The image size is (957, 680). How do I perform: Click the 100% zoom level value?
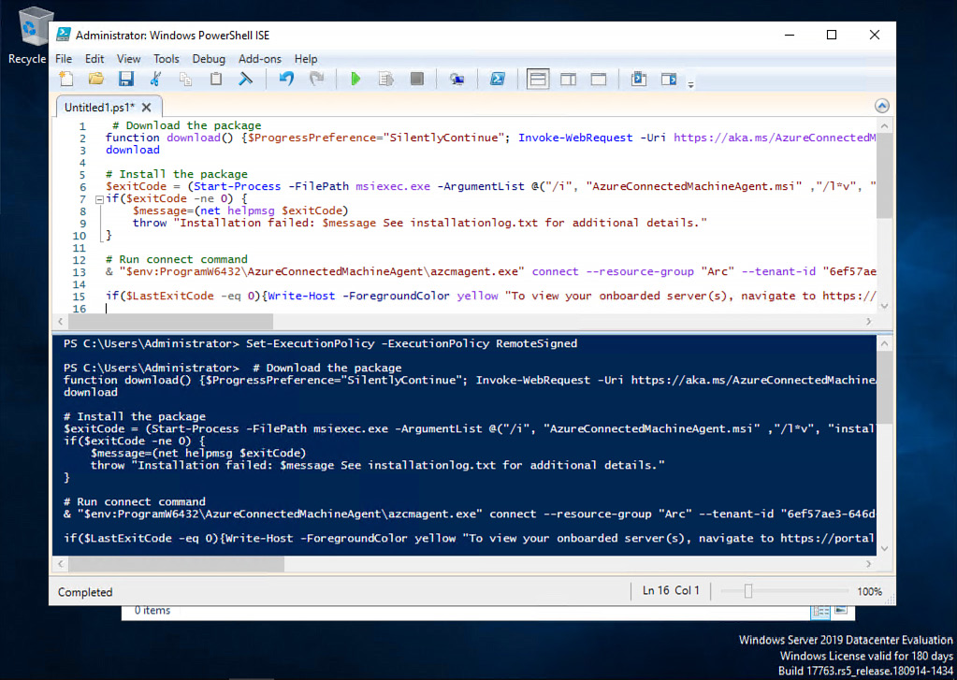click(x=869, y=591)
